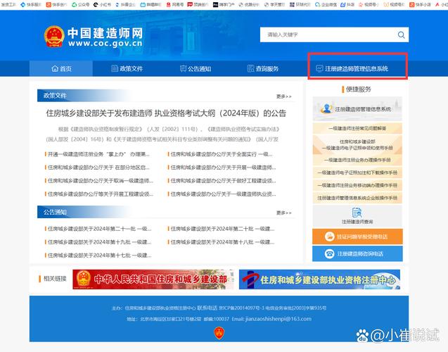Open the 小红书 bookmark in the browser bar

coord(102,4)
